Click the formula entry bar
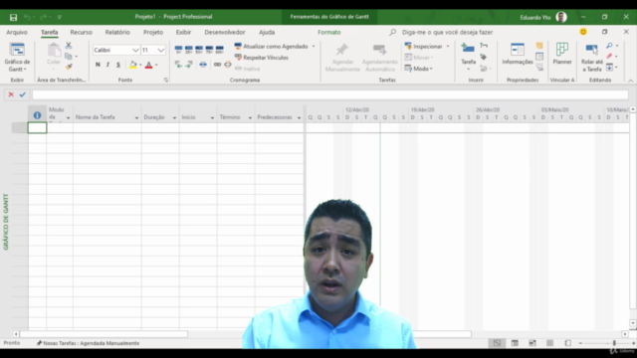This screenshot has width=637, height=358. [x=329, y=94]
